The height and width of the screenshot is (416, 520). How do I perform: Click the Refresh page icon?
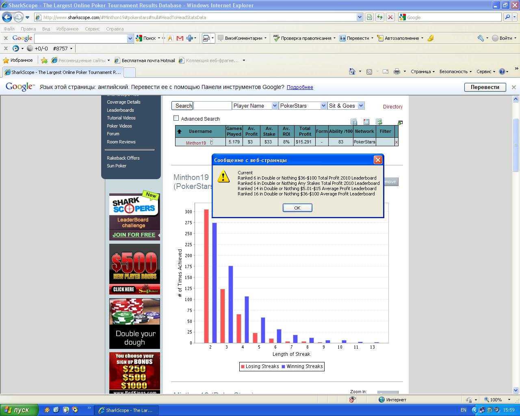click(379, 17)
